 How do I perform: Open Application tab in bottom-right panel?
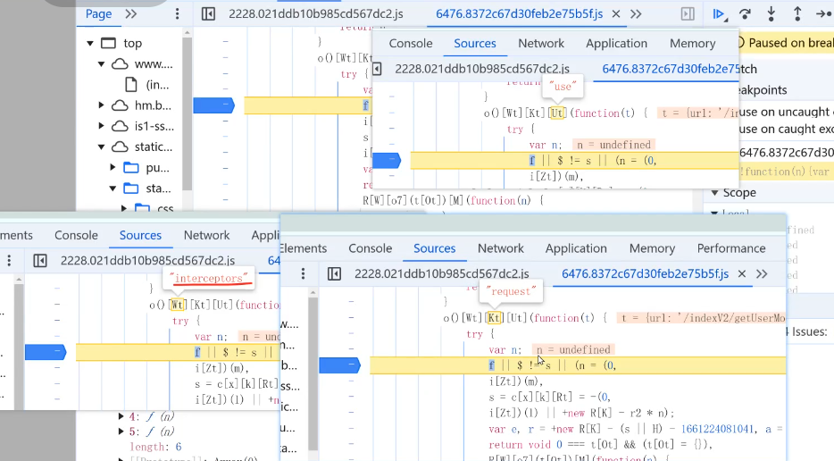(x=576, y=248)
